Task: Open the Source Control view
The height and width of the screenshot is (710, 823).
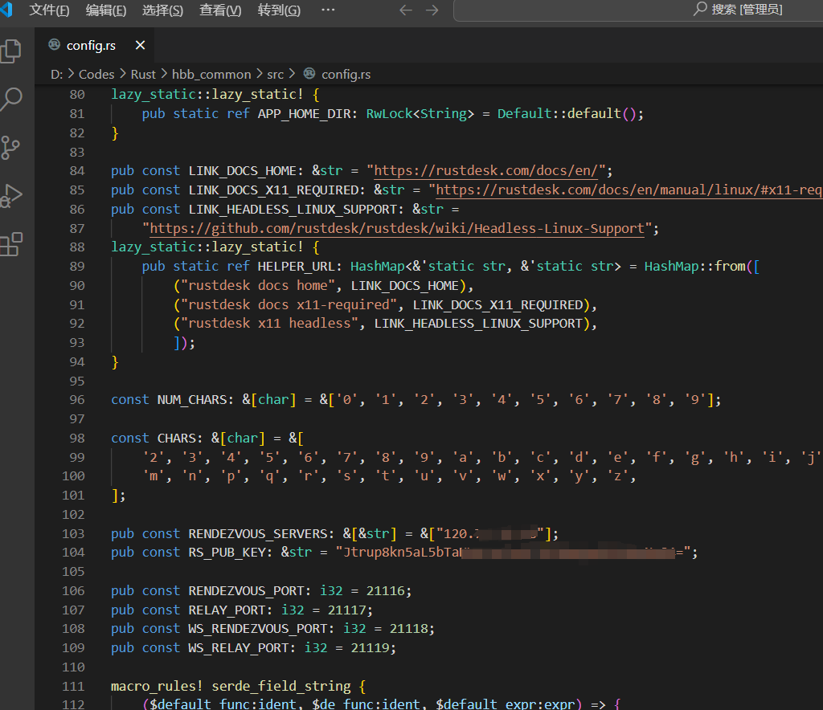Action: [x=10, y=148]
